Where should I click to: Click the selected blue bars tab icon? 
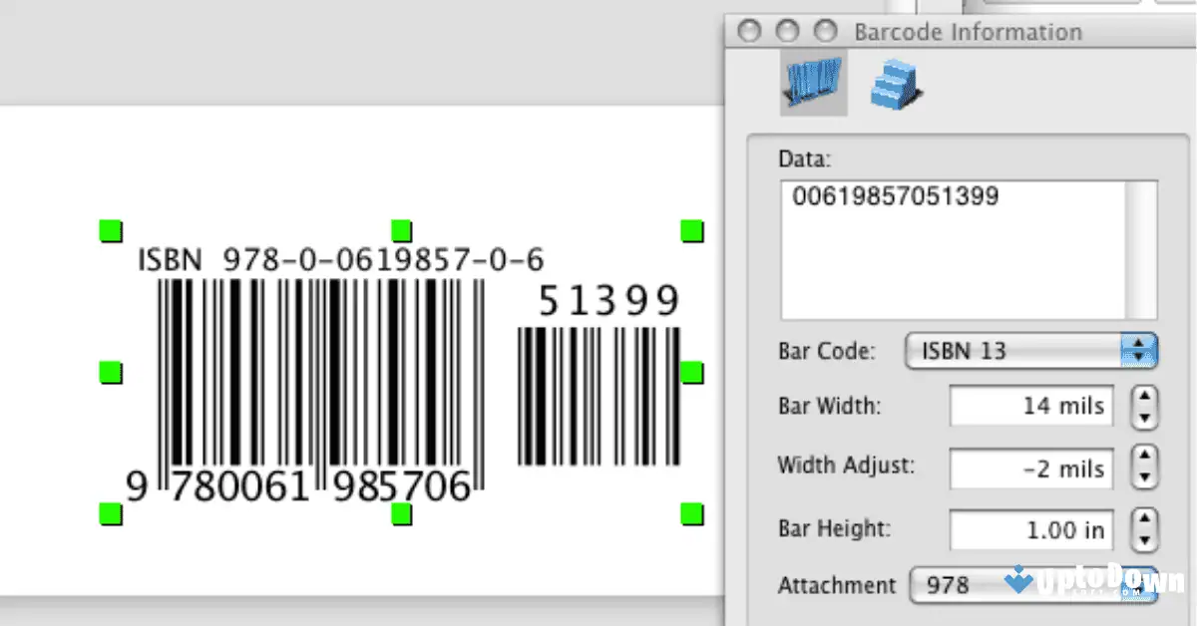tap(812, 82)
